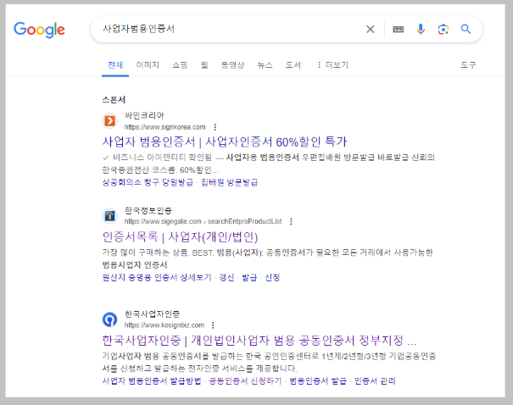This screenshot has width=513, height=405.
Task: Open 인증서목록 | 사업자(개인/법인) result
Action: pyautogui.click(x=180, y=236)
